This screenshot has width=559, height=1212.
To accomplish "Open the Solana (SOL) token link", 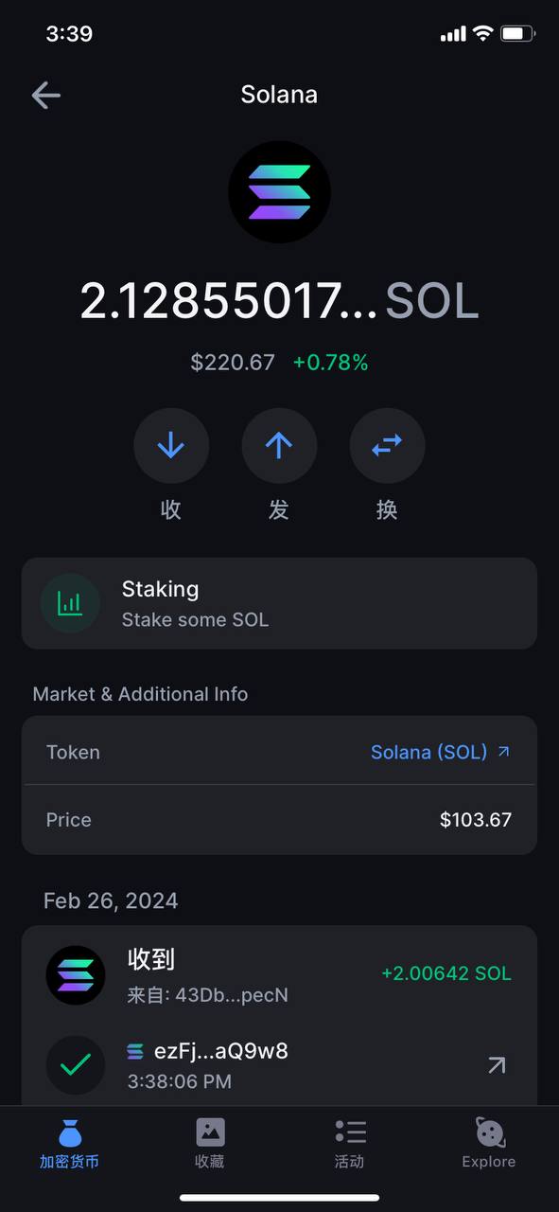I will tap(428, 752).
